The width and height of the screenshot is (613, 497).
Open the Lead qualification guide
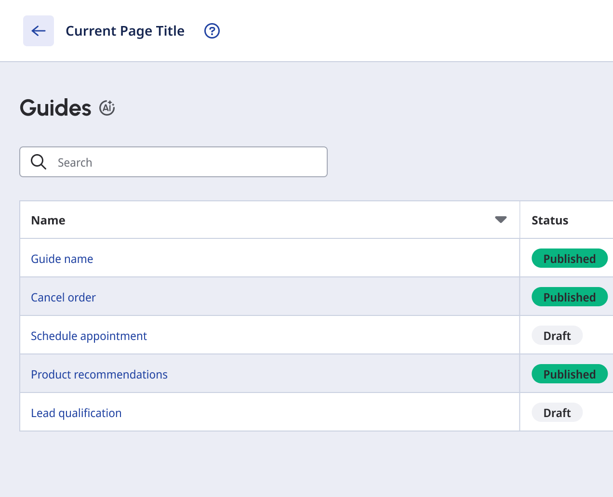(76, 413)
